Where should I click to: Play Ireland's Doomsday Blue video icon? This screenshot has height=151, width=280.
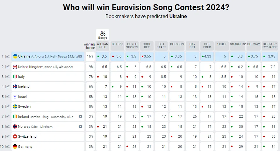80,117
